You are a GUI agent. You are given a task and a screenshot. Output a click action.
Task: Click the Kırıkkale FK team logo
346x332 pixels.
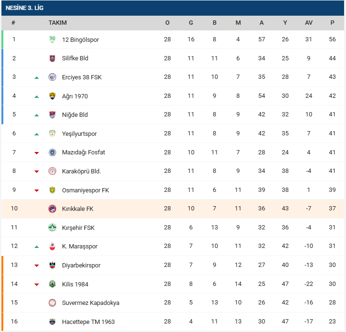coord(52,209)
